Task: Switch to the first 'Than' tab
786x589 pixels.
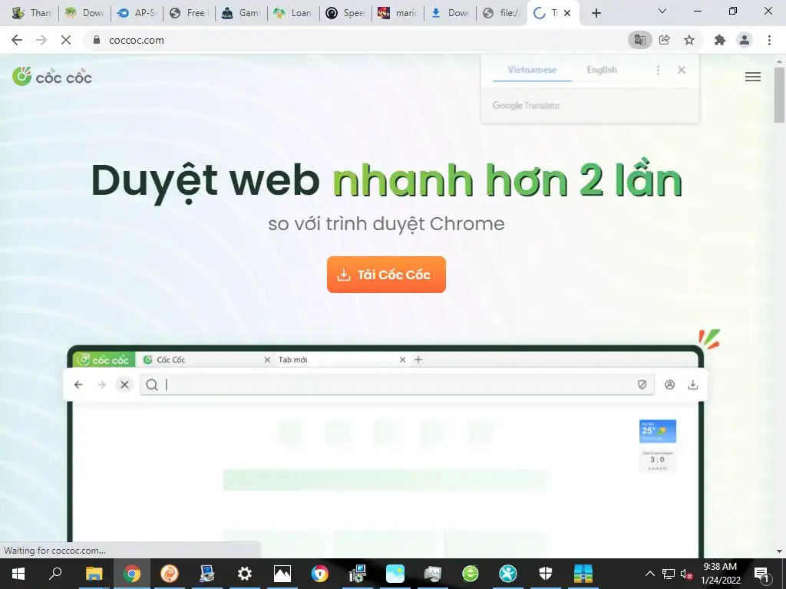Action: 32,13
